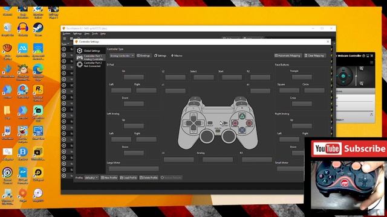This screenshot has height=217, width=387.
Task: Click the L2 binding box
Action: coord(175,77)
